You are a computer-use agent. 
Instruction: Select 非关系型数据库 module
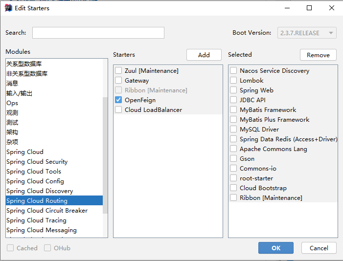coord(54,73)
